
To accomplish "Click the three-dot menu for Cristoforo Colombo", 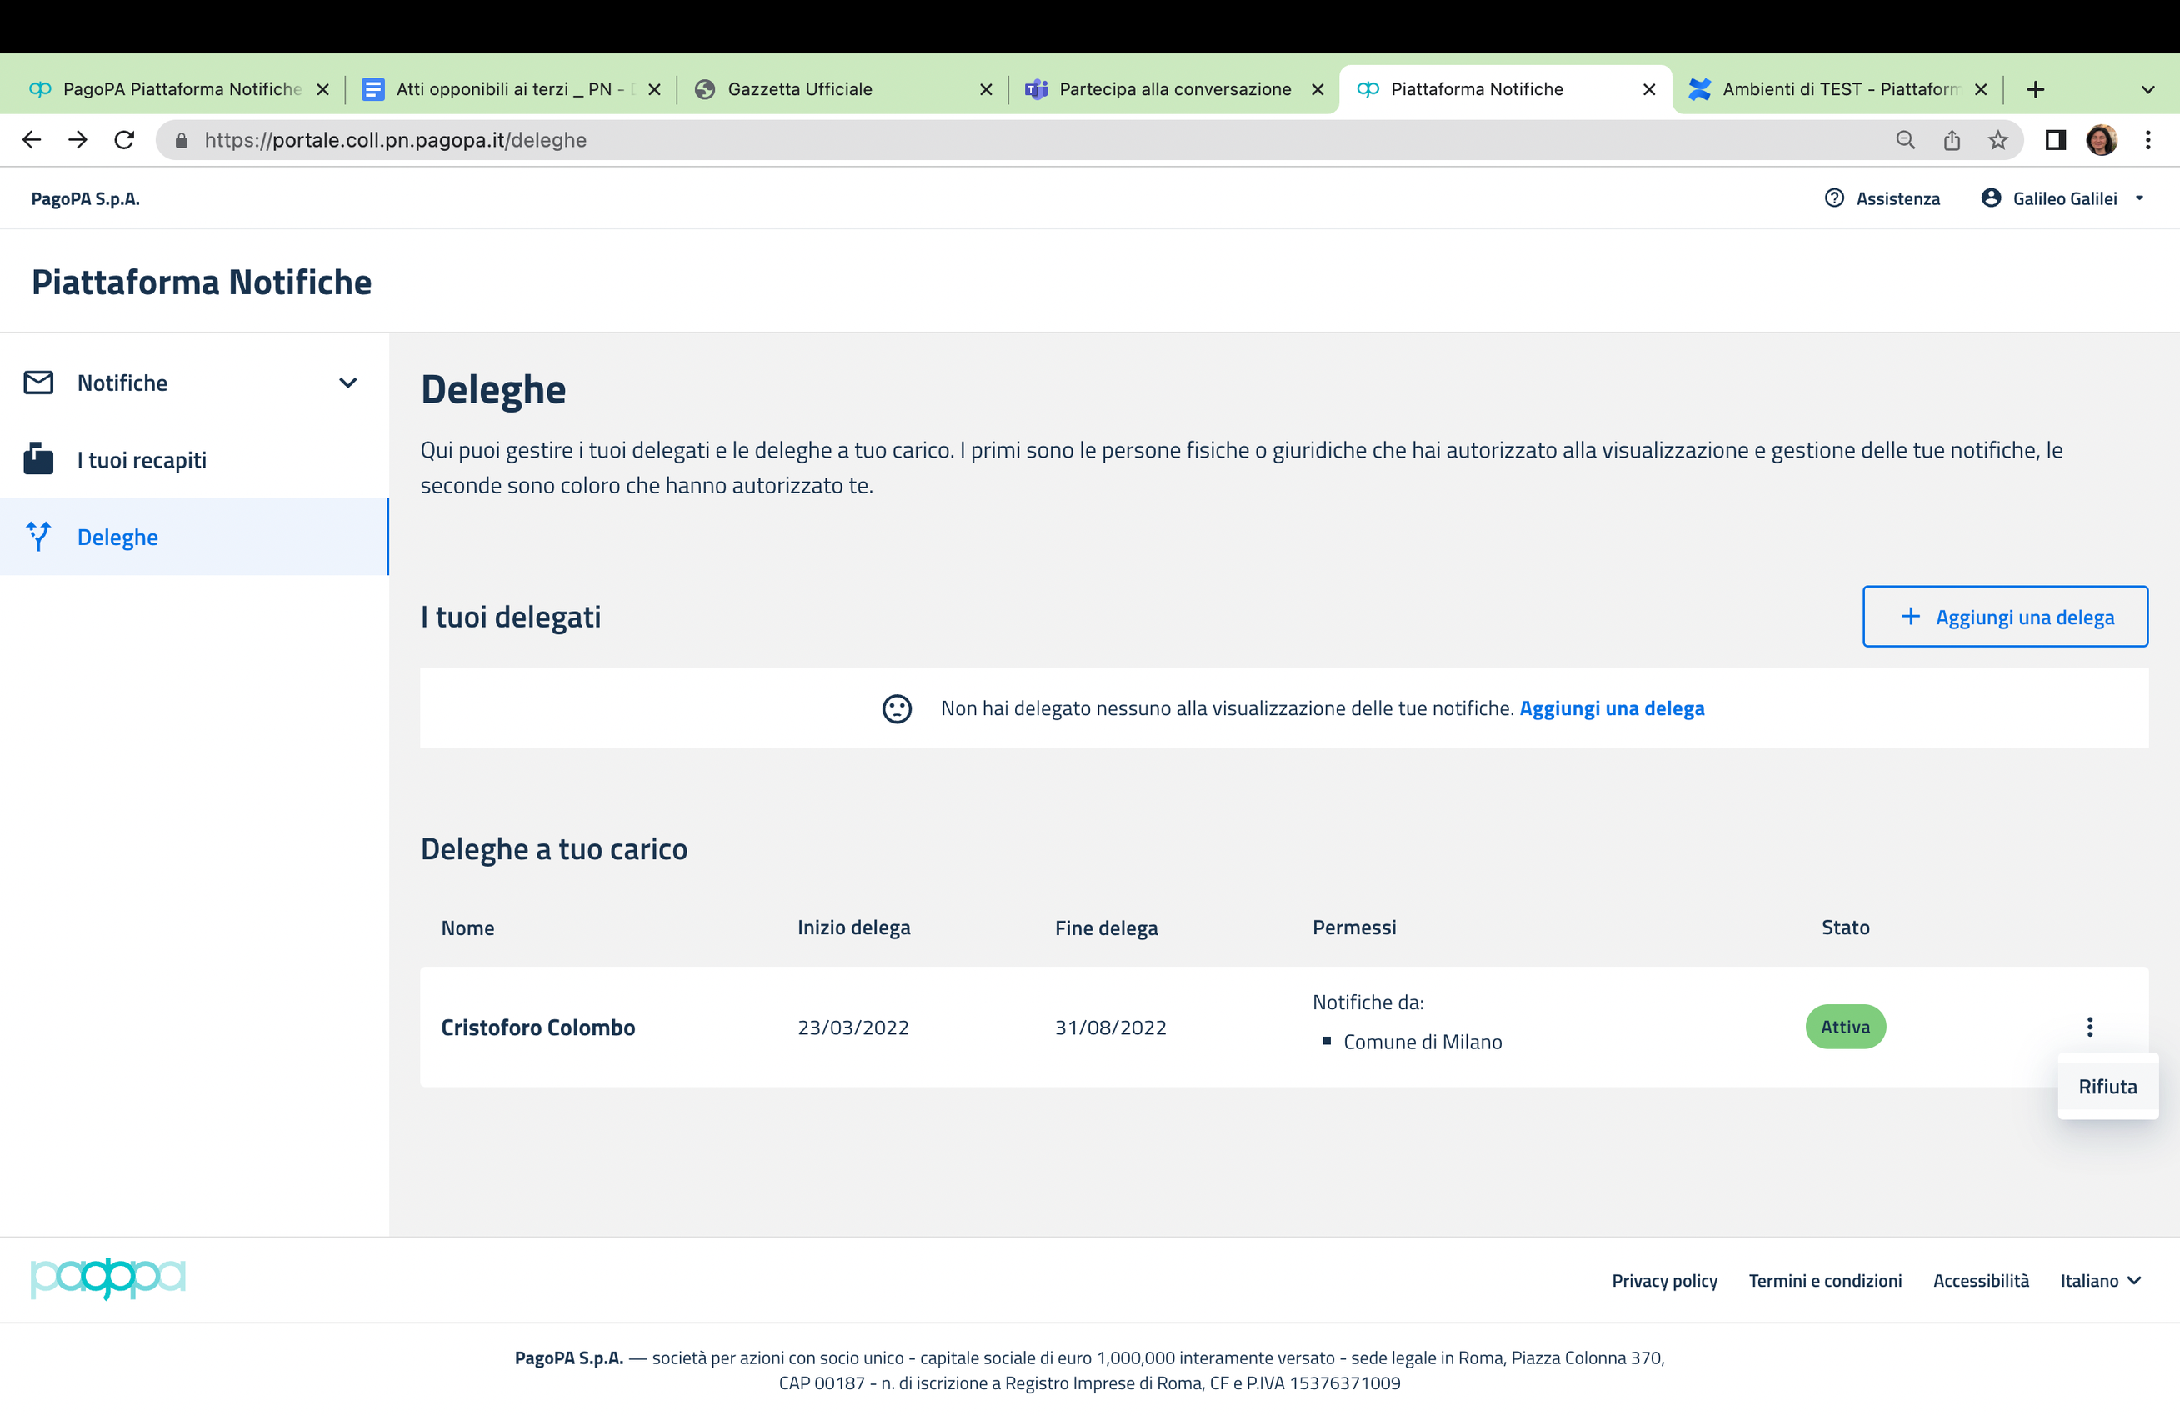I will (x=2089, y=1027).
